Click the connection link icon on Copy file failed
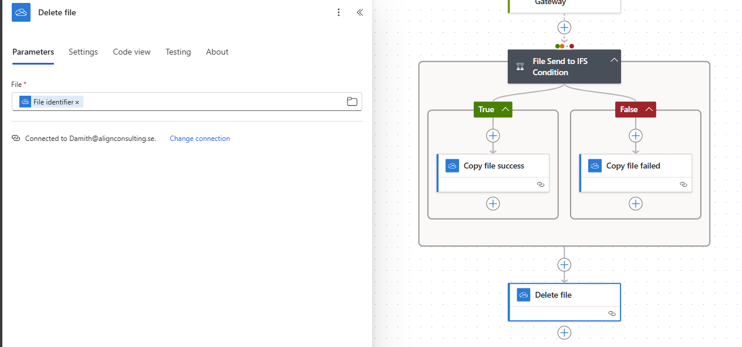 683,184
